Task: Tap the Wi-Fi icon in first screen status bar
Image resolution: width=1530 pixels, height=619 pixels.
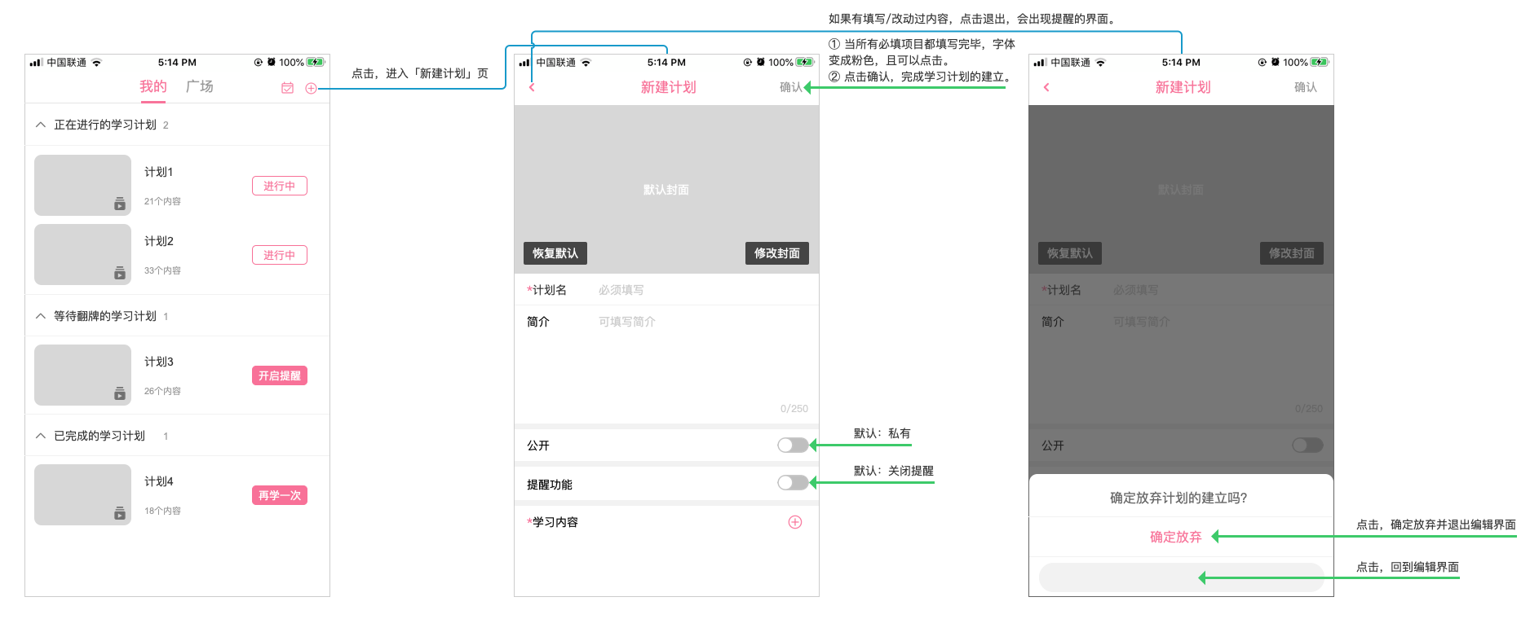Action: pyautogui.click(x=96, y=63)
